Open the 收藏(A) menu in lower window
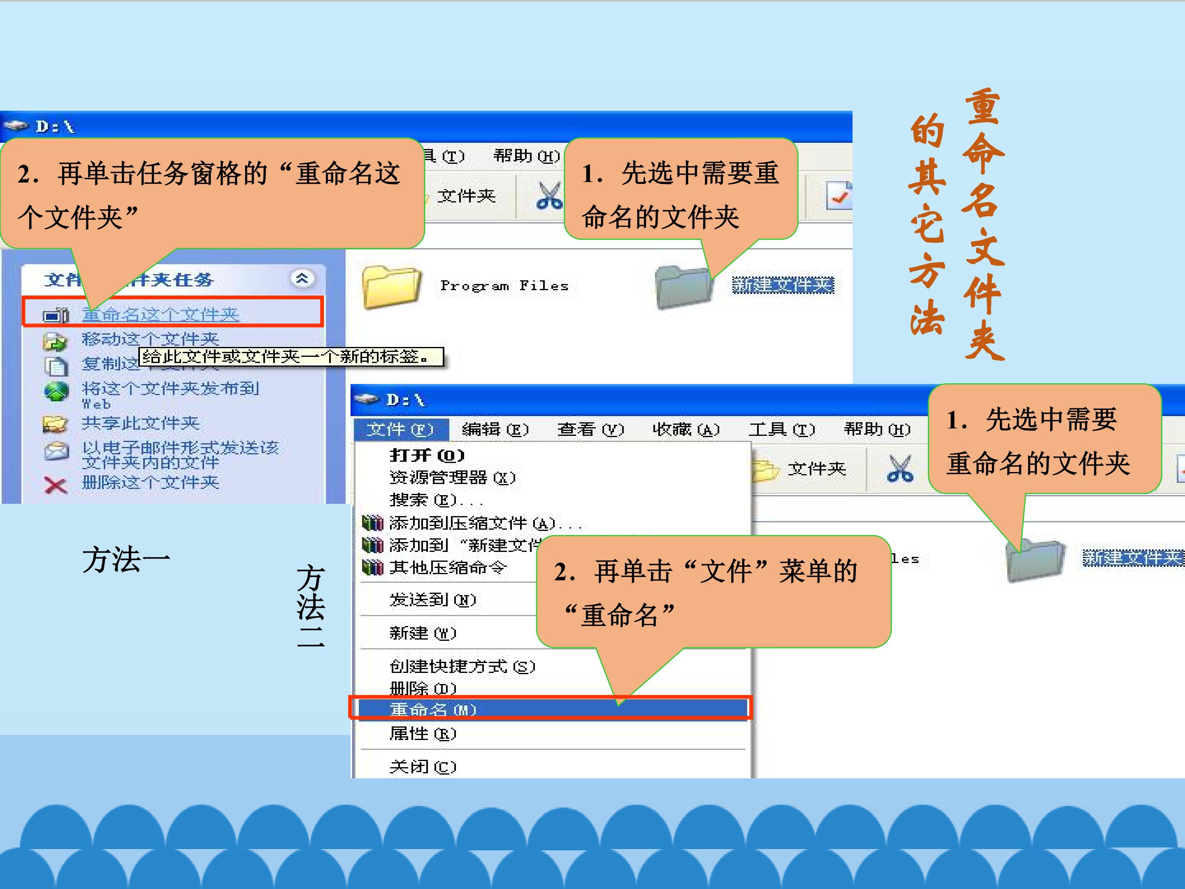1185x889 pixels. pyautogui.click(x=686, y=429)
